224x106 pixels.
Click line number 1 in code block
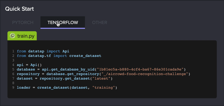click(13, 51)
